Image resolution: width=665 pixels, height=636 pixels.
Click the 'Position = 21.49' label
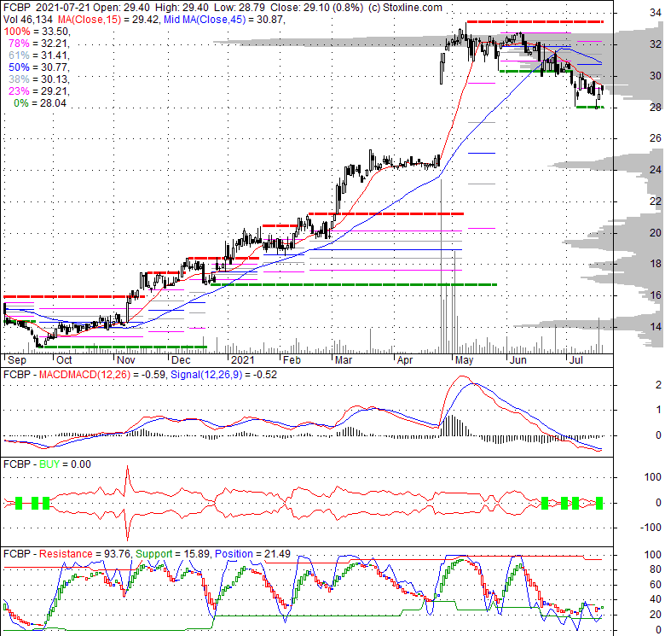252,554
